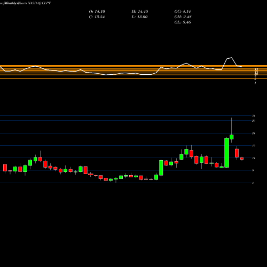Click the price axis label '31'
Image resolution: width=267 pixels, height=267 pixels.
(254, 116)
